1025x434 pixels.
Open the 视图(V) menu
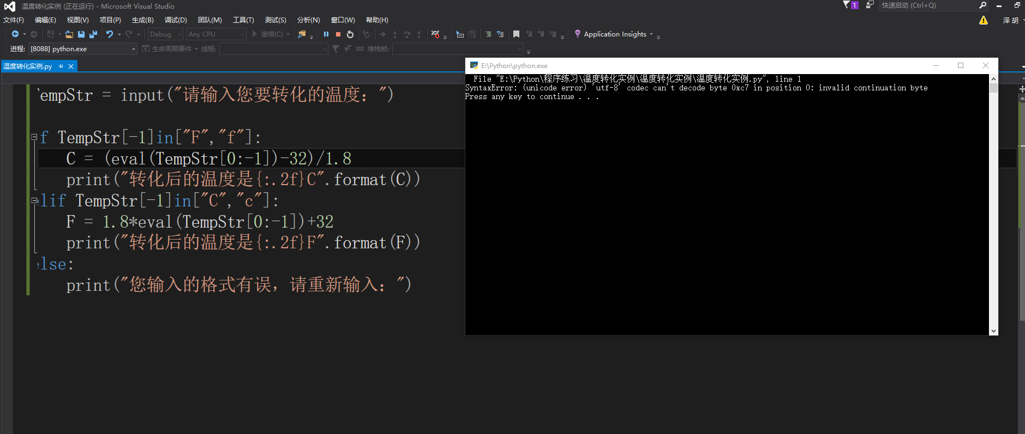pyautogui.click(x=77, y=20)
